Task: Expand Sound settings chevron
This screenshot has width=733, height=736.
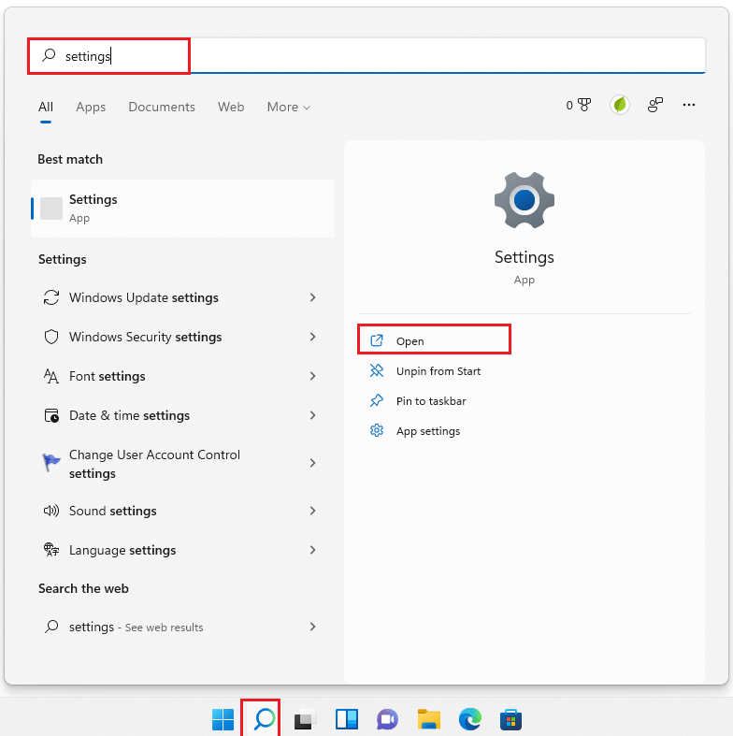Action: (312, 511)
